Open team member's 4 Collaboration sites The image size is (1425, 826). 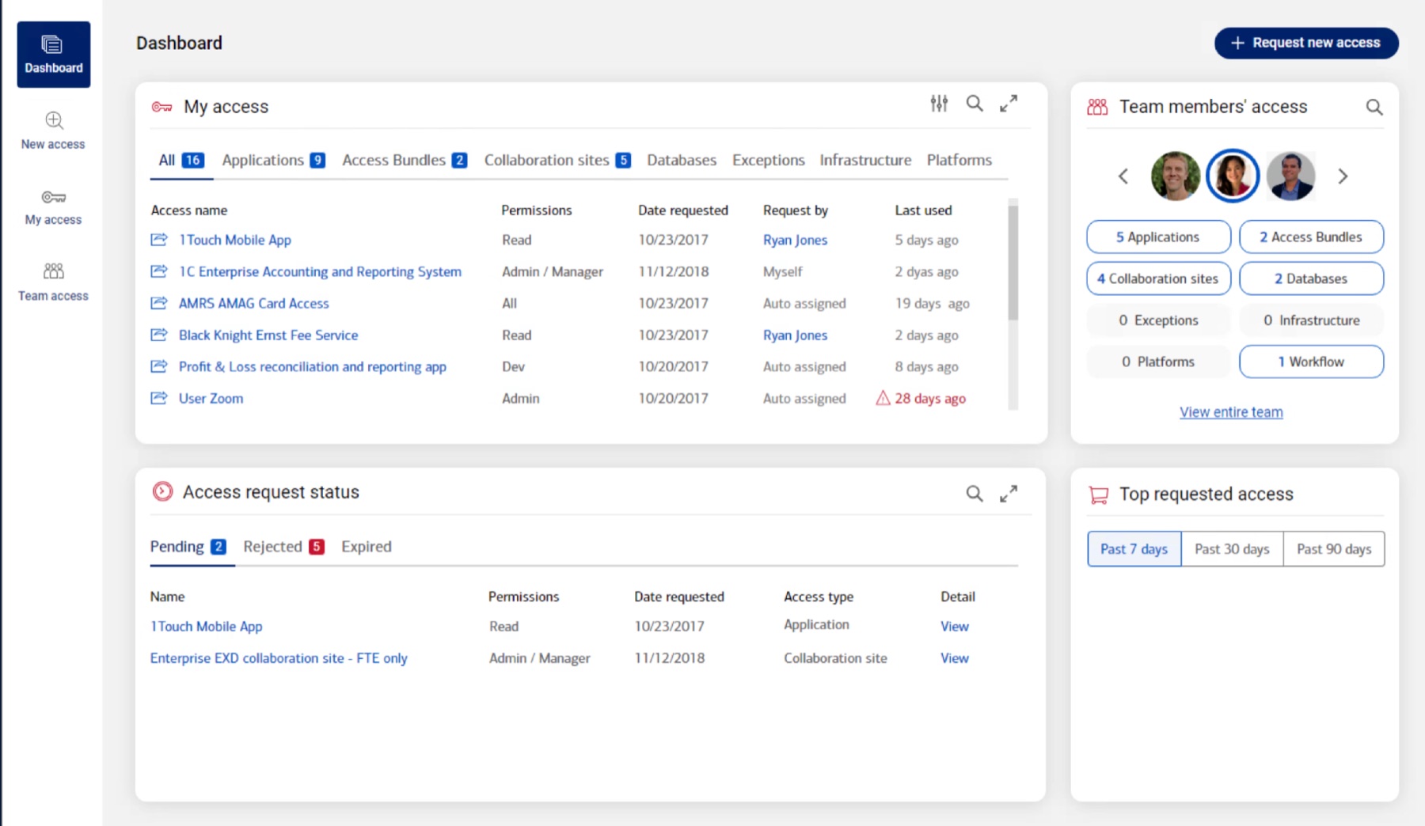1158,278
